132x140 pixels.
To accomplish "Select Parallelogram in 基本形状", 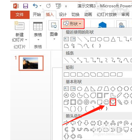I will click(100, 89).
